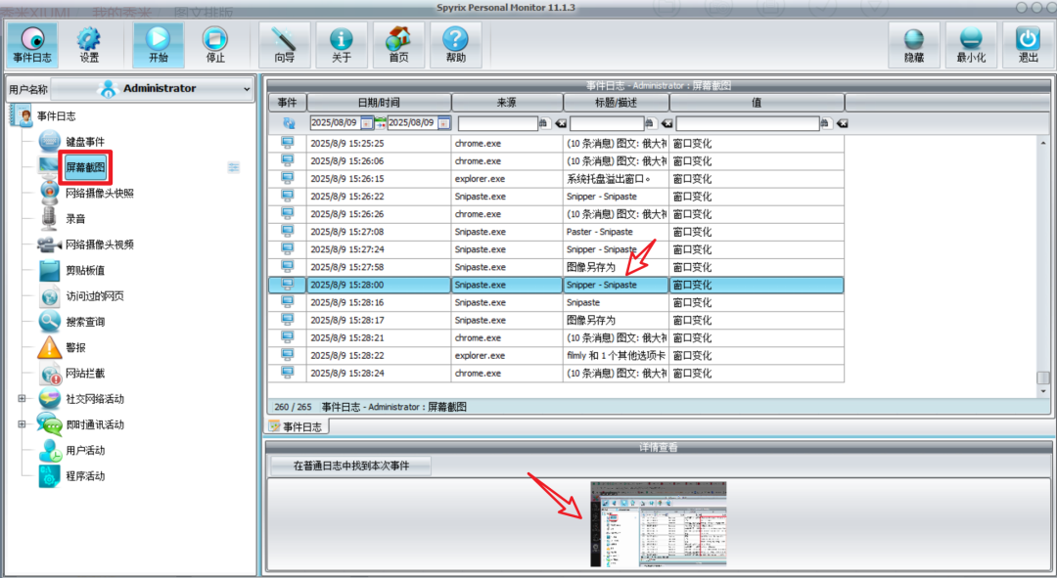Open the Administrator user dropdown

point(153,88)
